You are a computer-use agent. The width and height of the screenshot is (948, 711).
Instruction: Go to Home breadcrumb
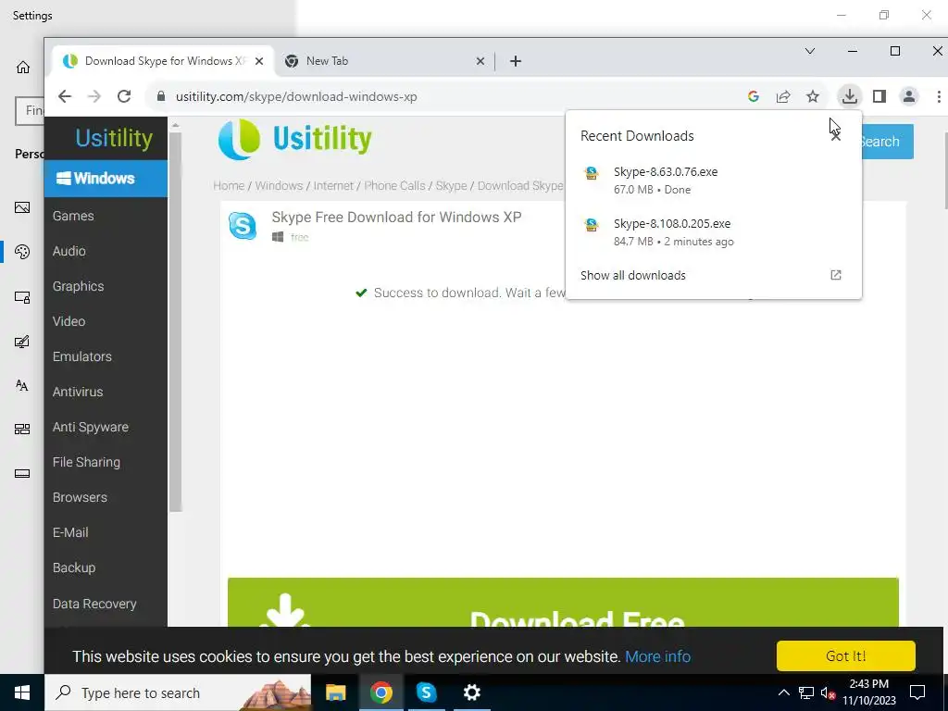[x=229, y=185]
